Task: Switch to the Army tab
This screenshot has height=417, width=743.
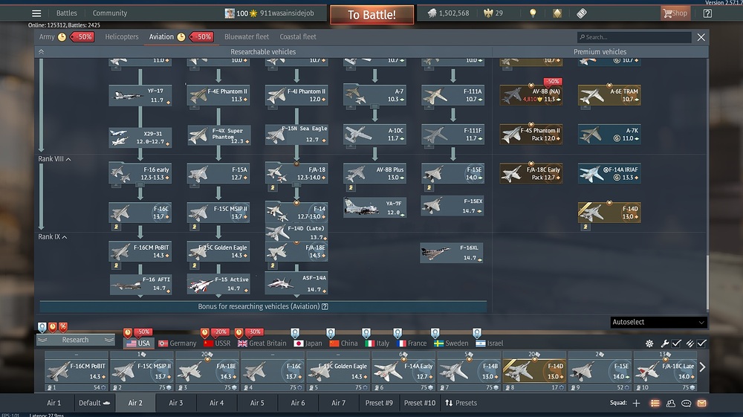Action: [x=46, y=36]
